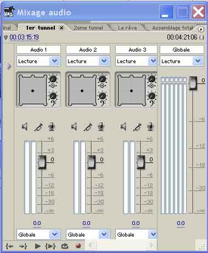
Task: Click the Go to Out Point icon
Action: 23,246
